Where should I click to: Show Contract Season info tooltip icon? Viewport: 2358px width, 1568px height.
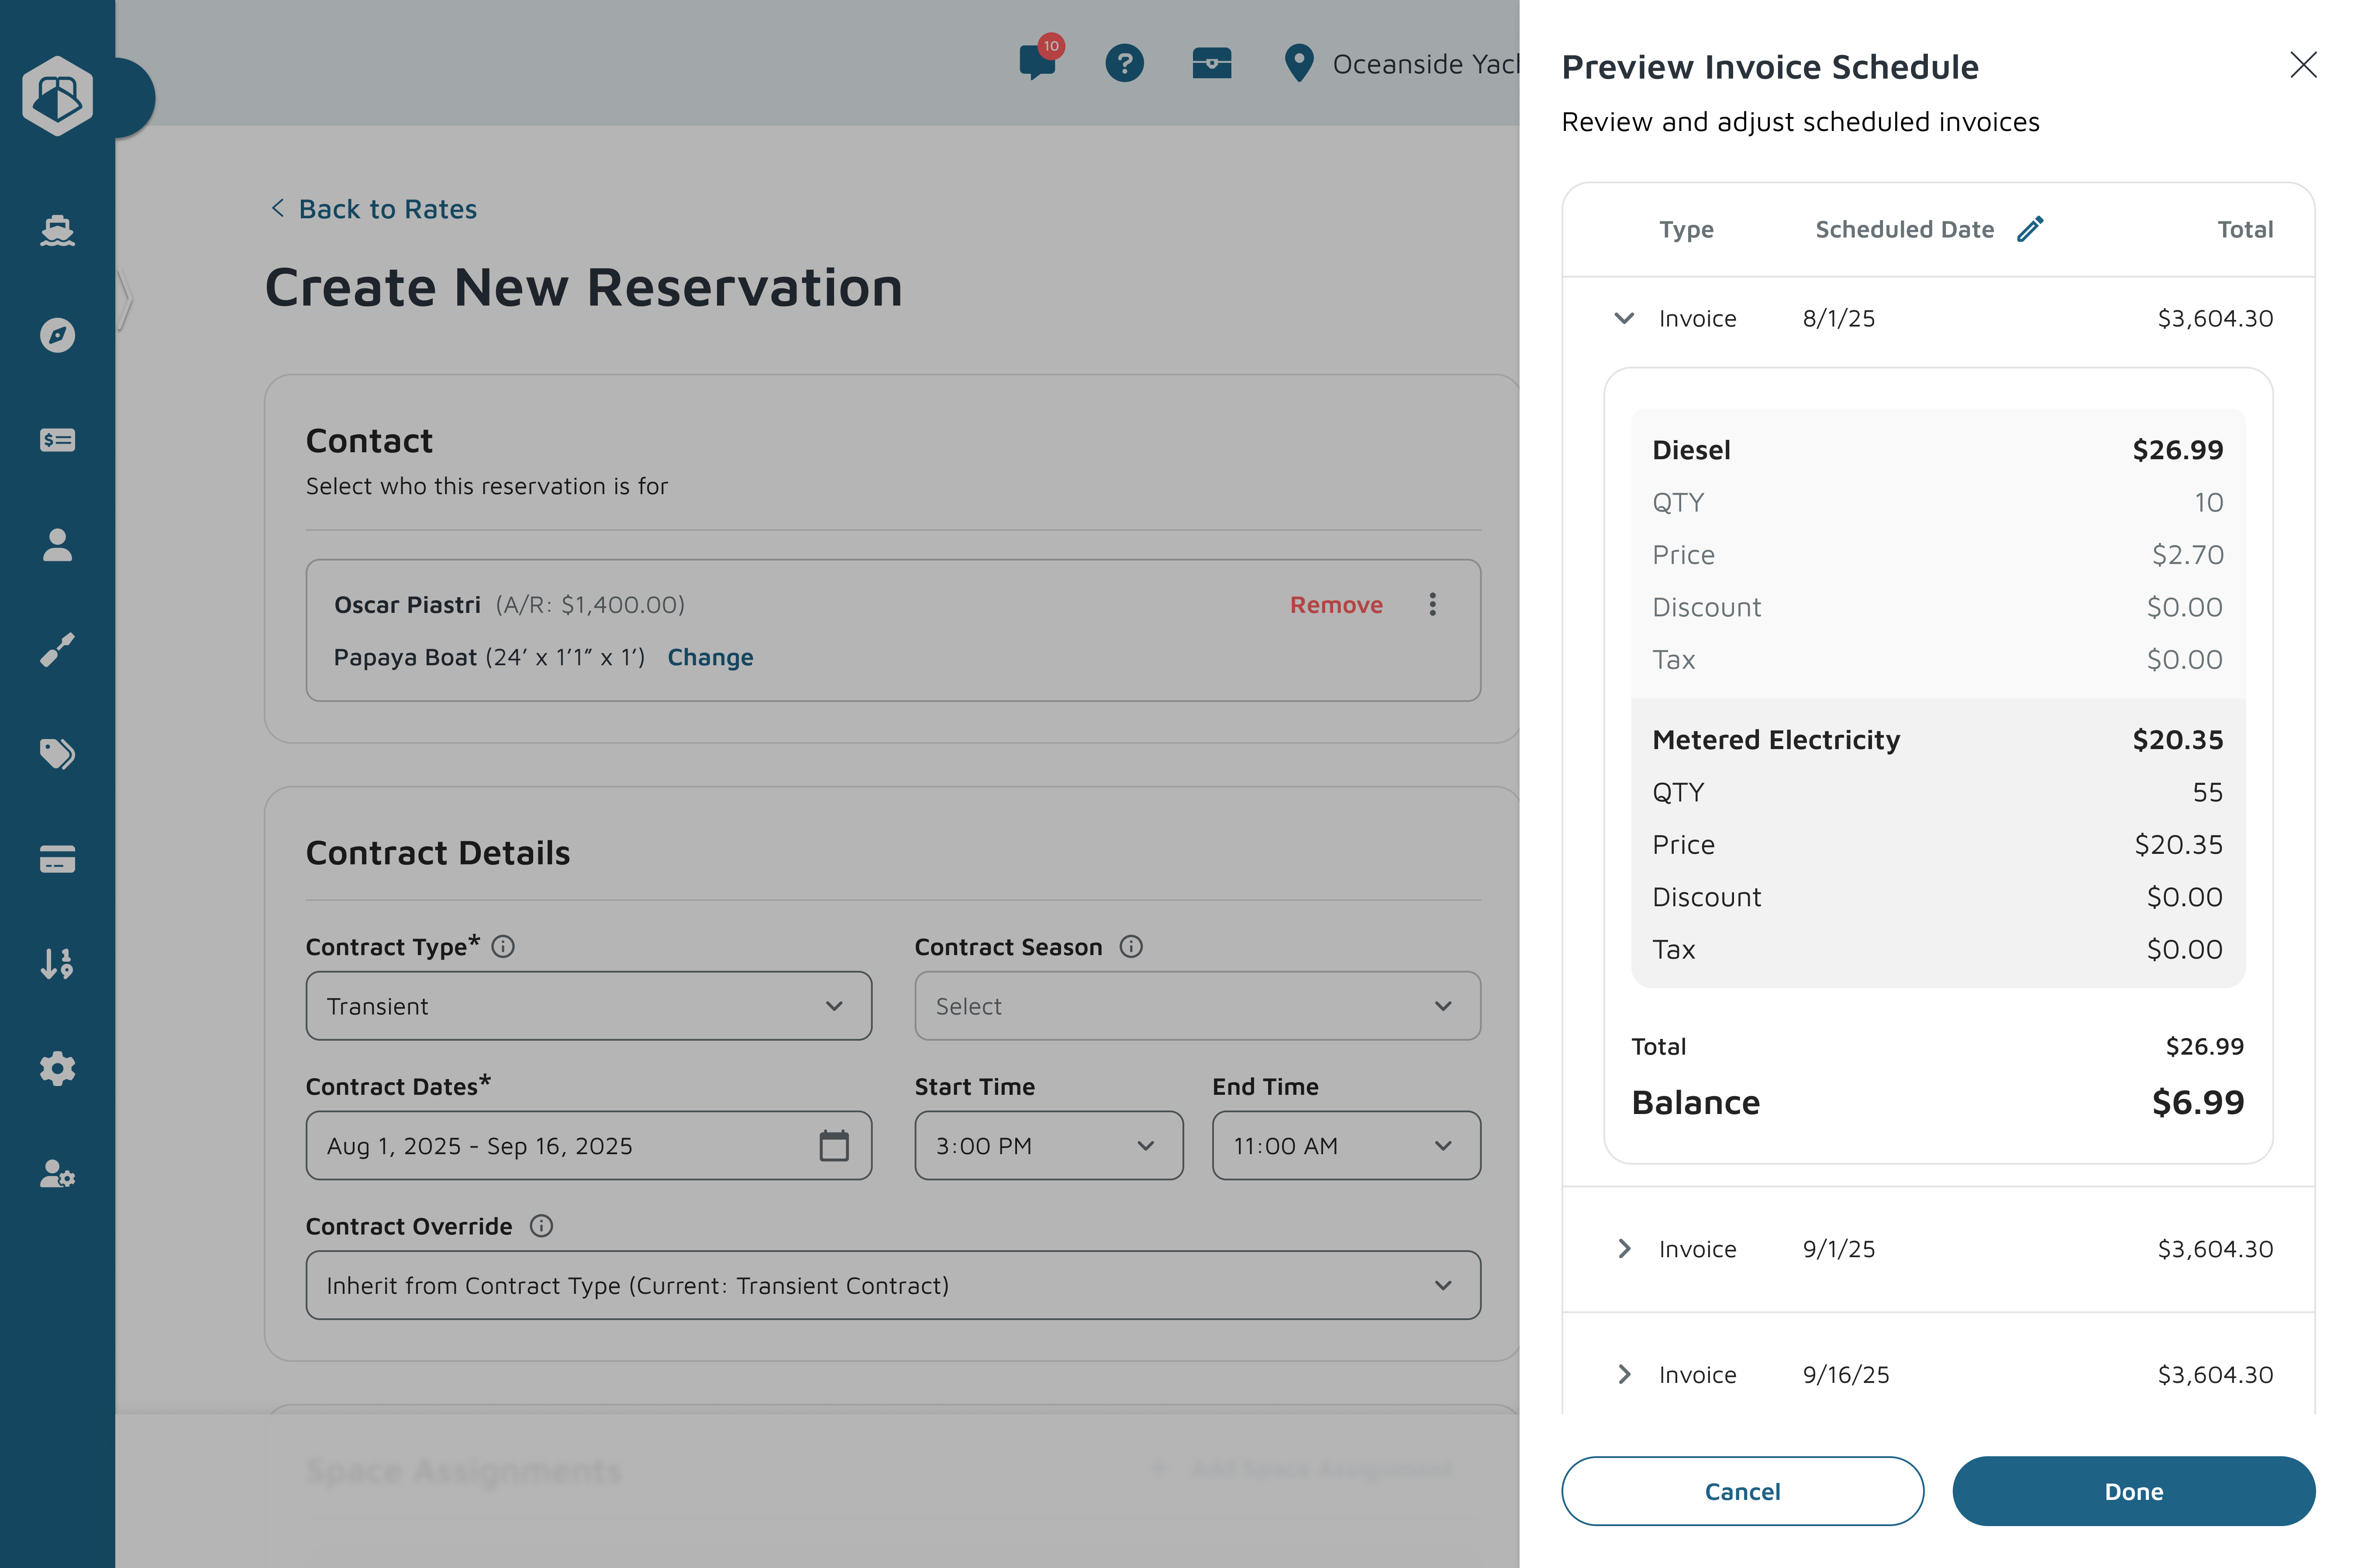(x=1131, y=946)
